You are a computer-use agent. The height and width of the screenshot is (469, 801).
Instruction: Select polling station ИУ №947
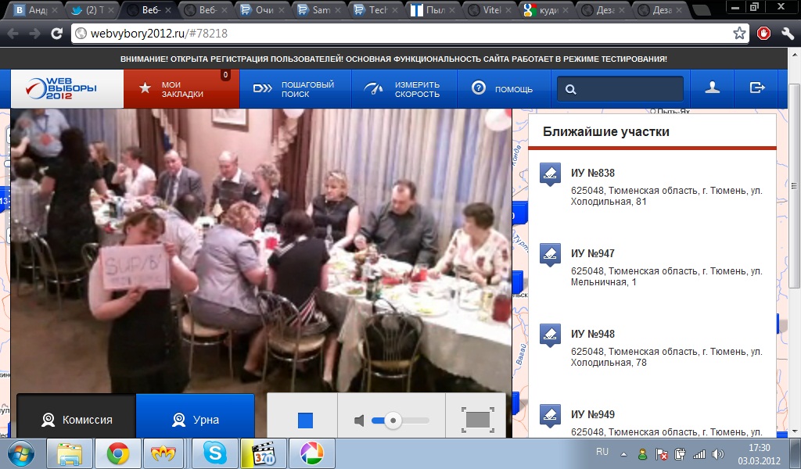[x=593, y=253]
